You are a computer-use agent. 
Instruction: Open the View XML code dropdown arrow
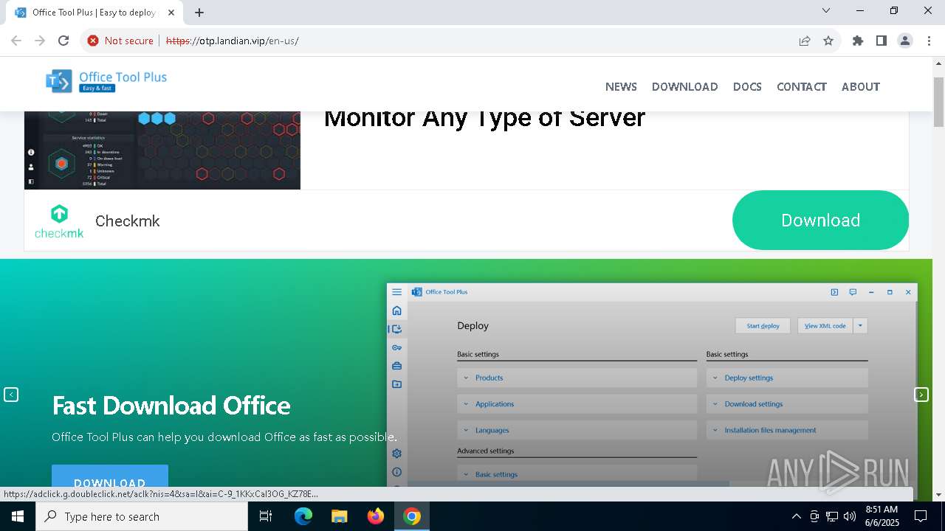(x=860, y=325)
